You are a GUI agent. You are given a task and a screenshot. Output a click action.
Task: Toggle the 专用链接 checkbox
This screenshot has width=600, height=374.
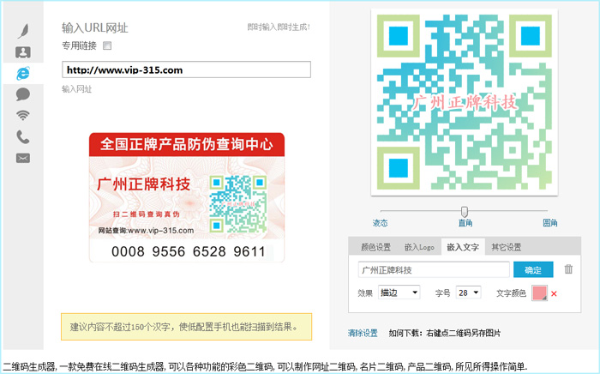tap(107, 45)
